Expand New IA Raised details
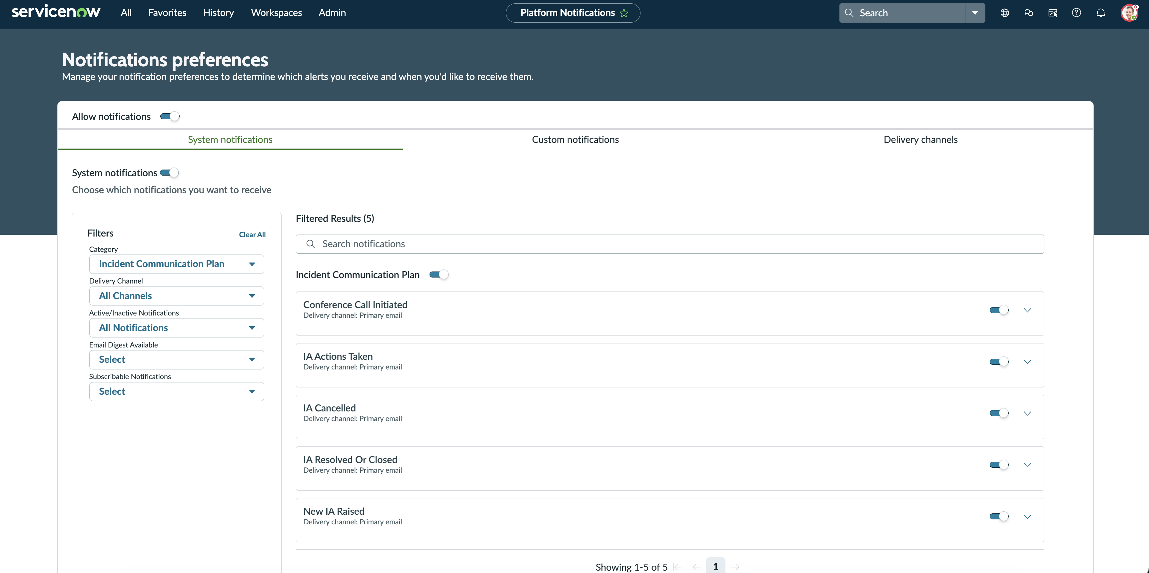1149x573 pixels. pos(1027,516)
